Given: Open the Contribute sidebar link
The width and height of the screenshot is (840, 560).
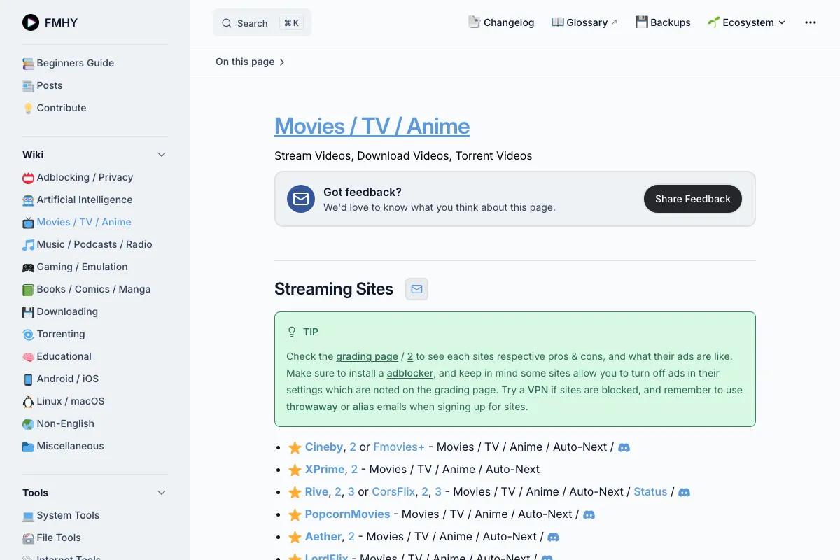Looking at the screenshot, I should (62, 108).
